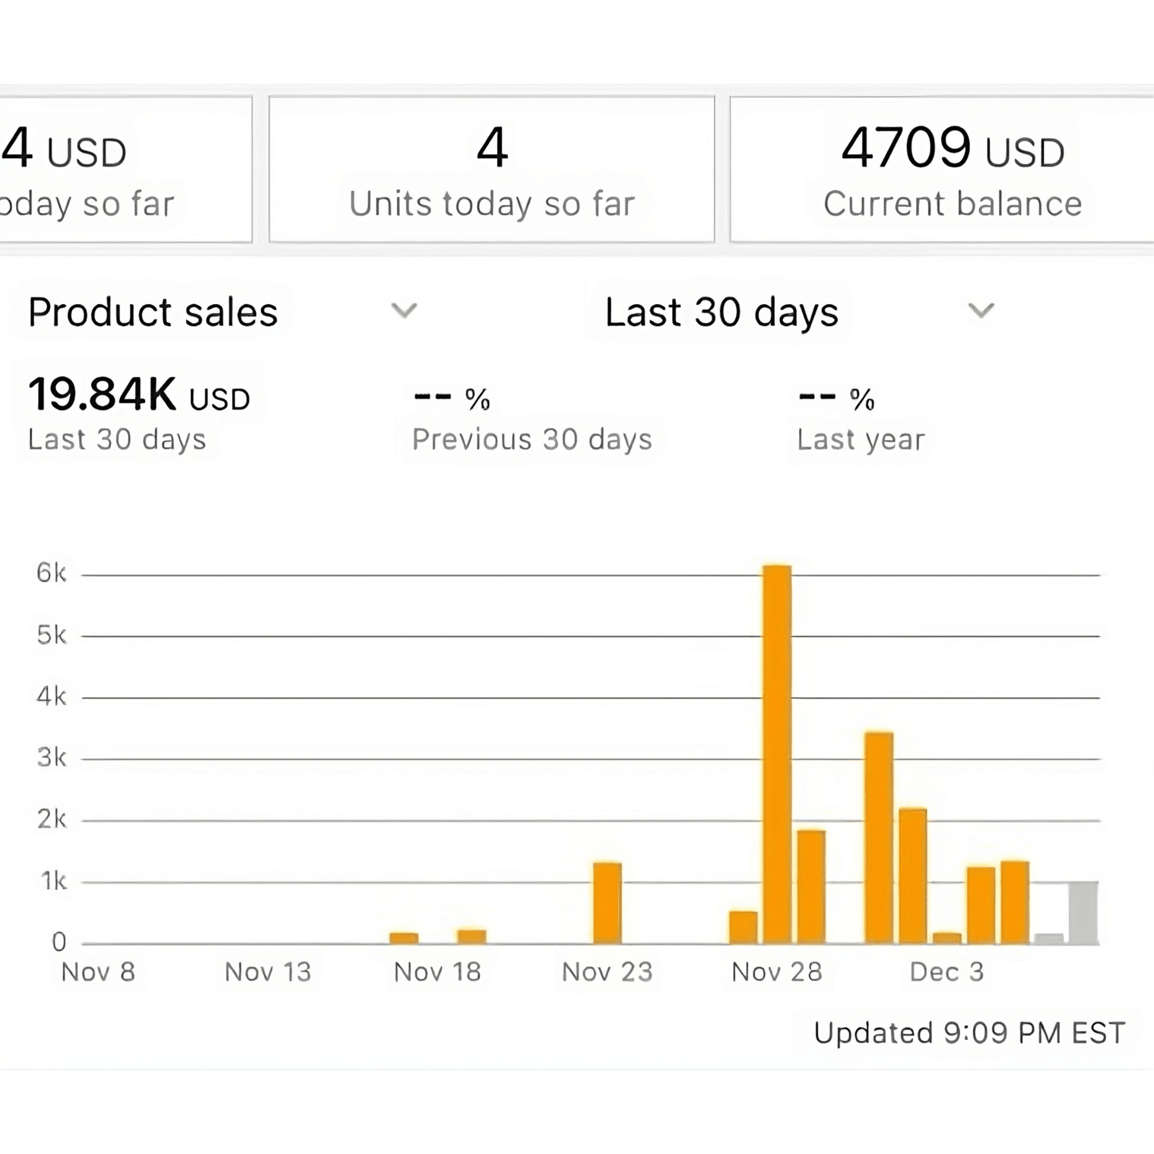Click the chevron beside Product sales
The height and width of the screenshot is (1154, 1154).
point(404,310)
